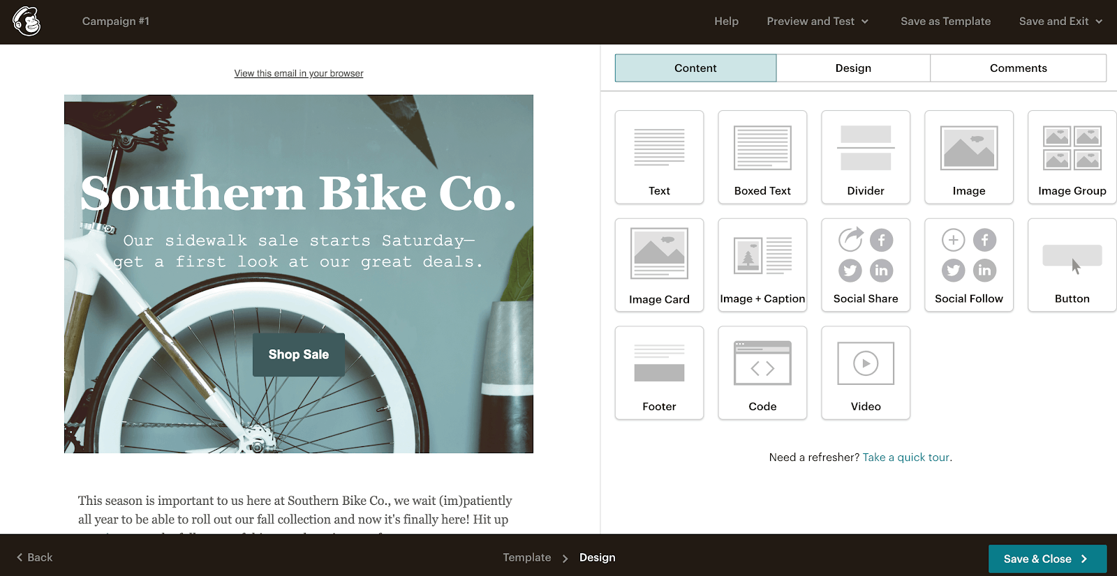Expand the Save and Exit dropdown
This screenshot has width=1117, height=576.
[1060, 22]
